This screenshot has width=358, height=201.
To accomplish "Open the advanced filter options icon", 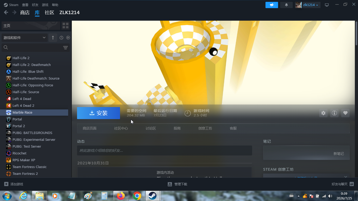I will tap(66, 48).
